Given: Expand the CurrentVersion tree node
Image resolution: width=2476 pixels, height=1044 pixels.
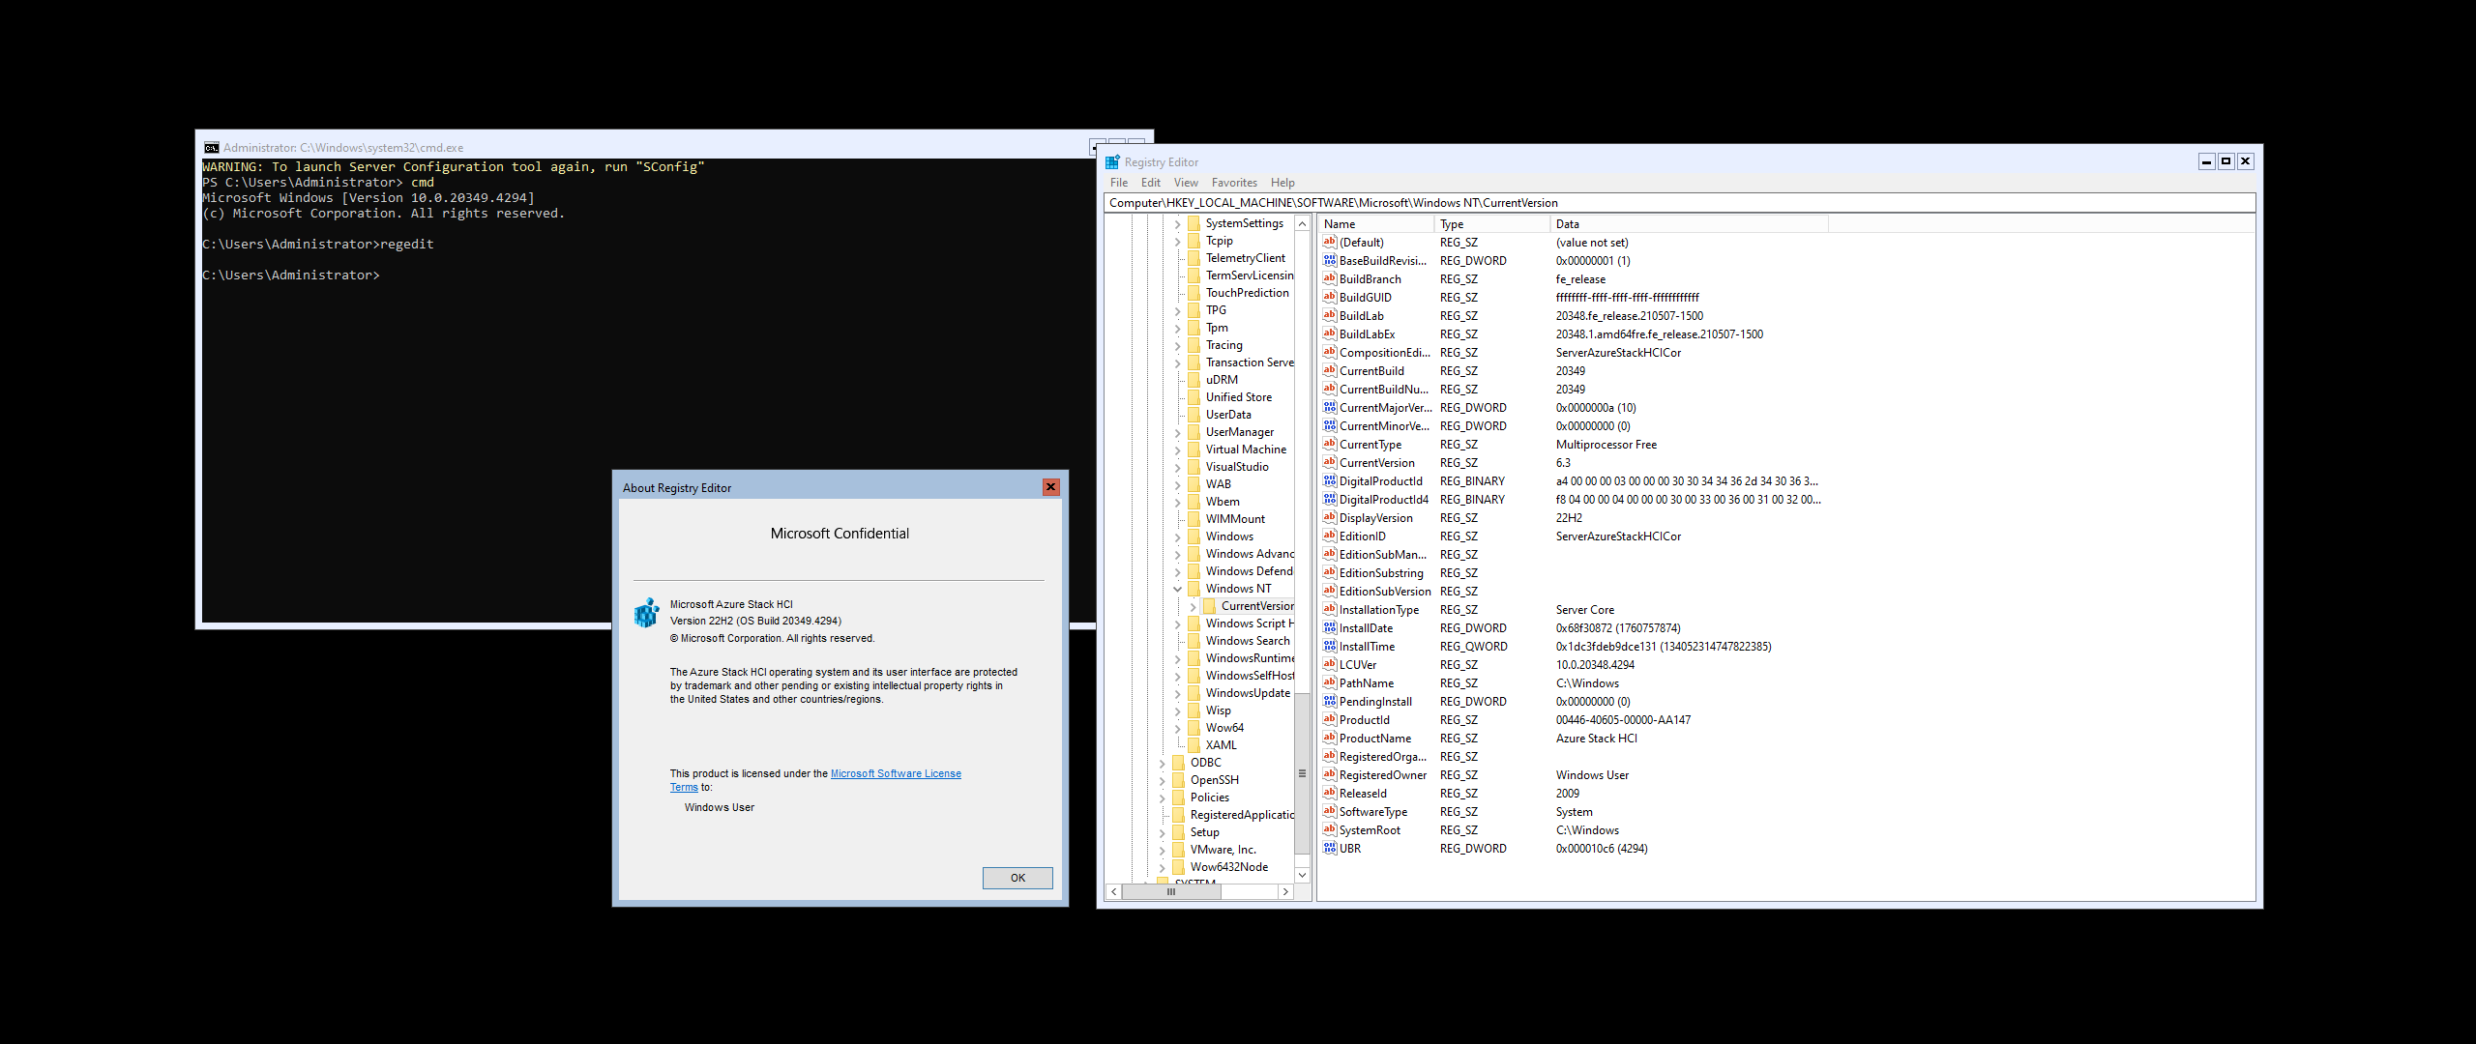Looking at the screenshot, I should pyautogui.click(x=1193, y=607).
